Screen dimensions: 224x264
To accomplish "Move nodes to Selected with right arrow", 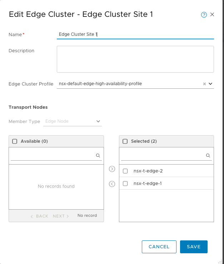I will [112, 169].
